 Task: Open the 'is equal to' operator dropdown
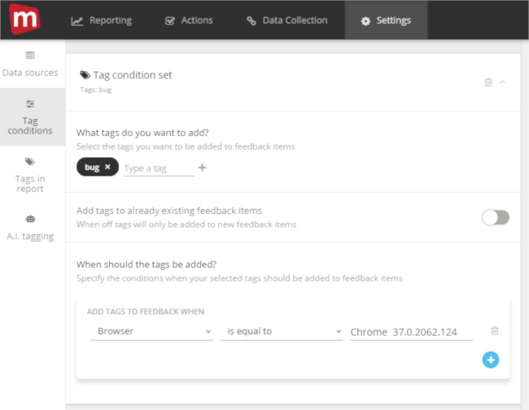click(x=281, y=332)
